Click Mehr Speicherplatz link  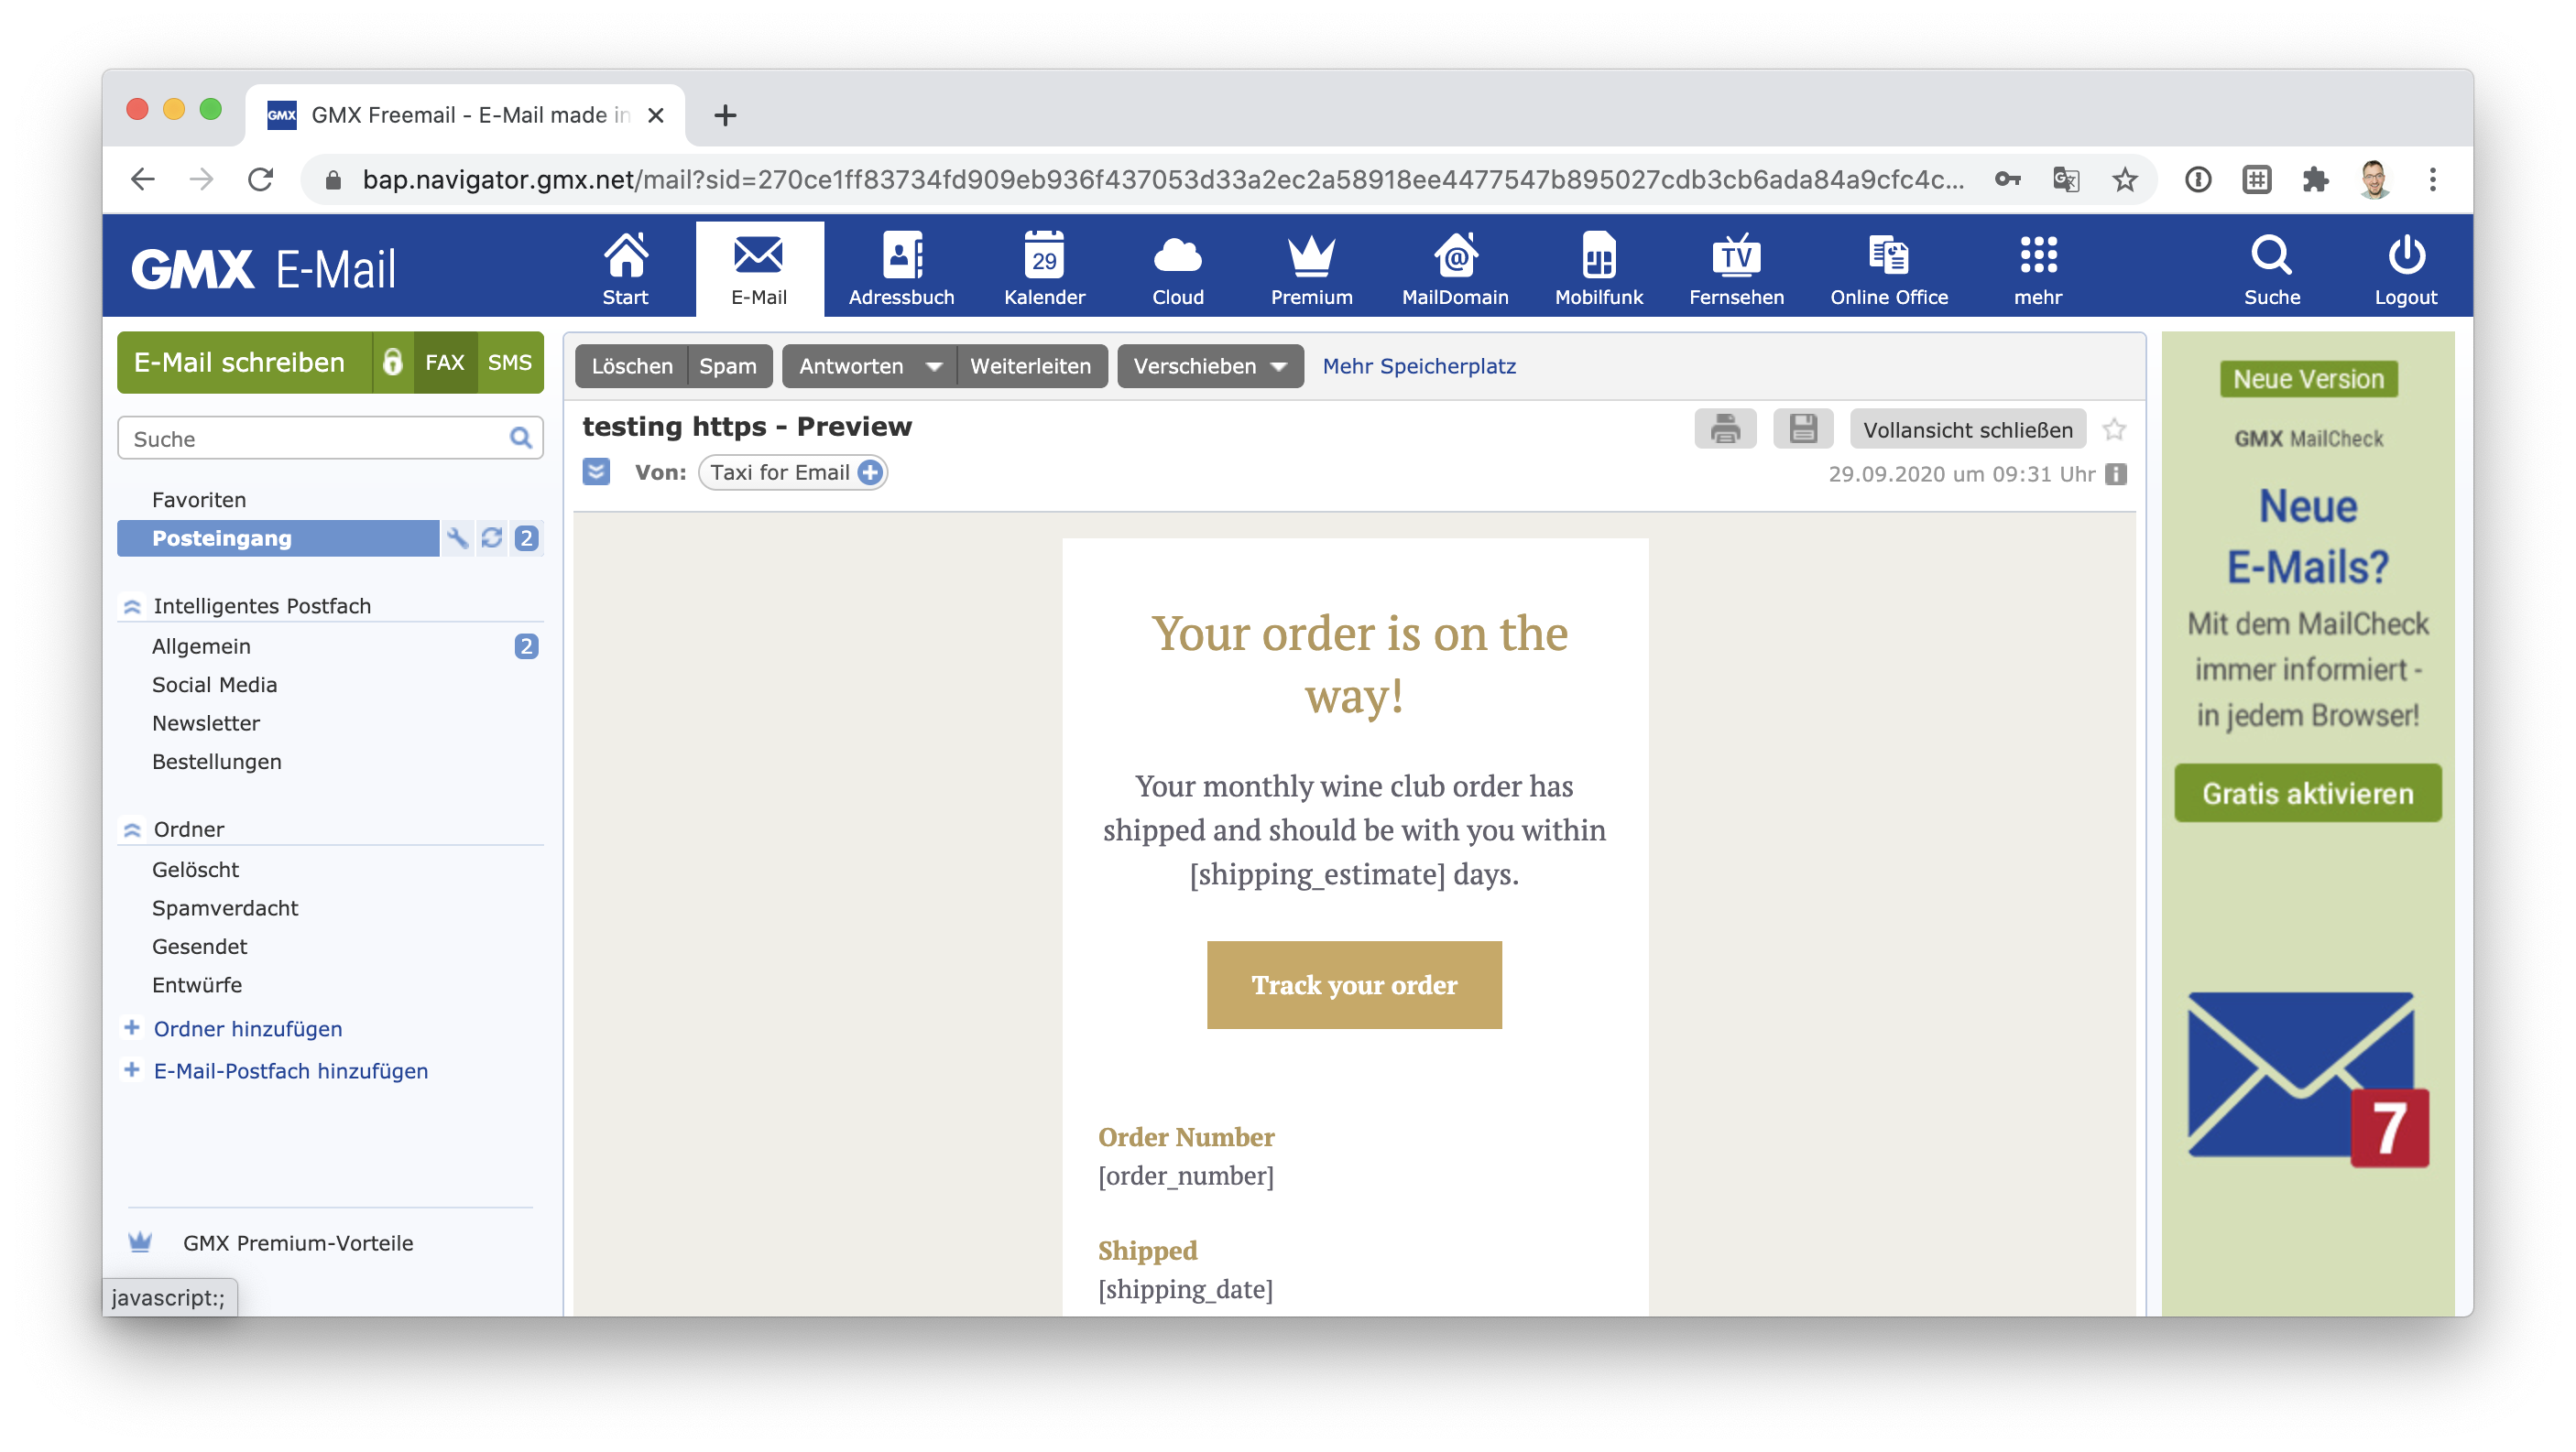(x=1418, y=366)
